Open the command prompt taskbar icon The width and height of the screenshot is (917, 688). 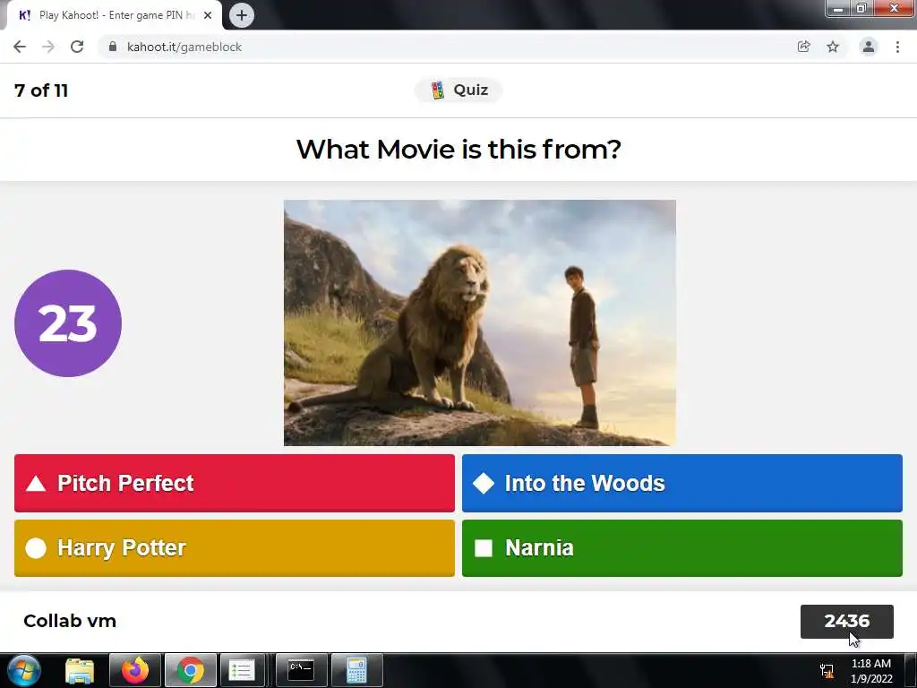pyautogui.click(x=301, y=670)
